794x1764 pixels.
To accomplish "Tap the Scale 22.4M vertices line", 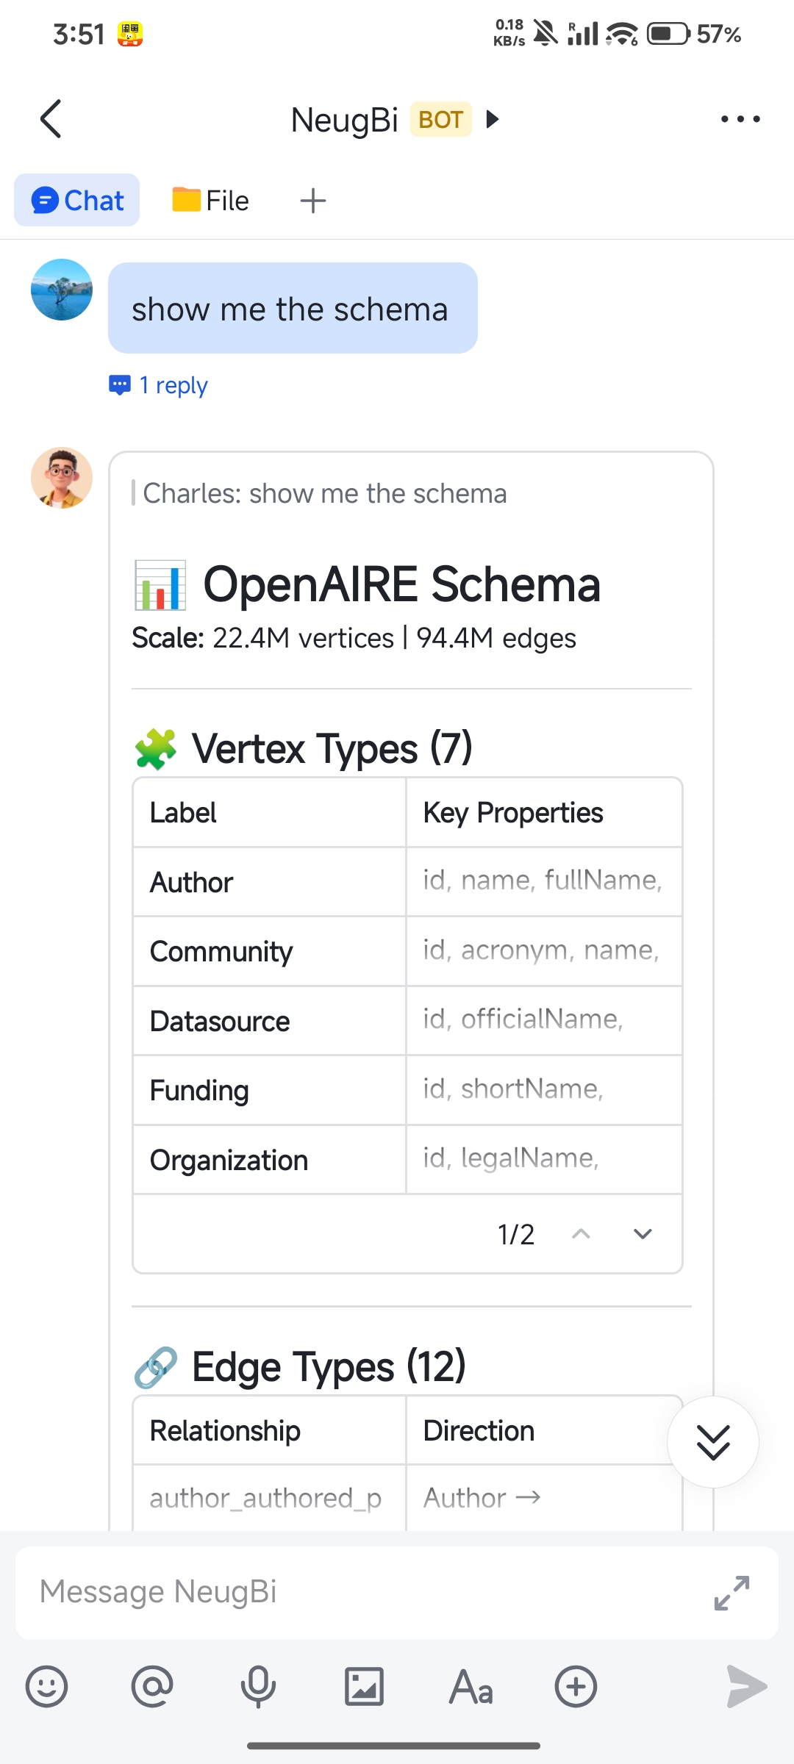I will (354, 638).
